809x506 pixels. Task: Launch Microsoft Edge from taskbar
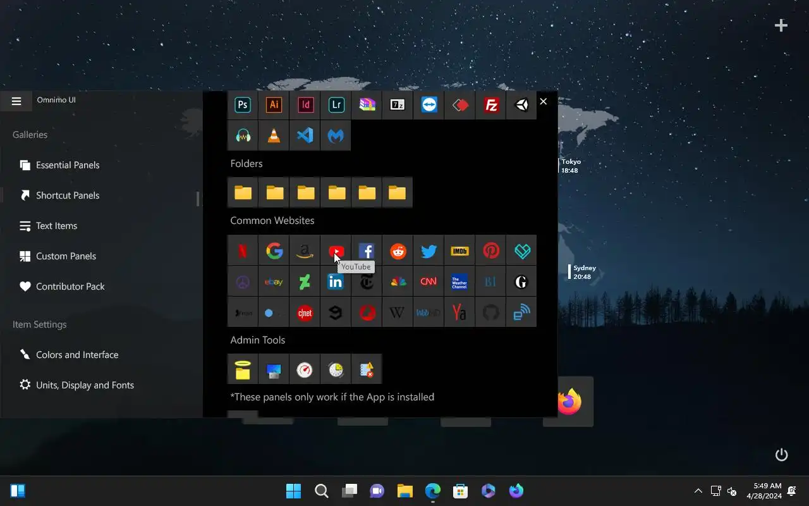coord(433,491)
